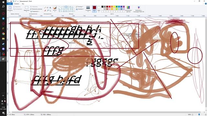This screenshot has width=207, height=116.
Task: Select the Eraser tool
Action: tap(45, 11)
